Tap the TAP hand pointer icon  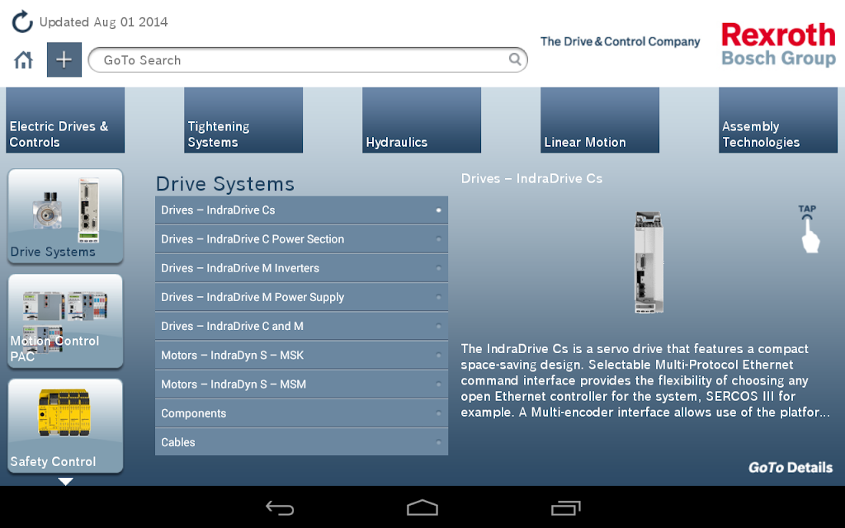pyautogui.click(x=810, y=229)
